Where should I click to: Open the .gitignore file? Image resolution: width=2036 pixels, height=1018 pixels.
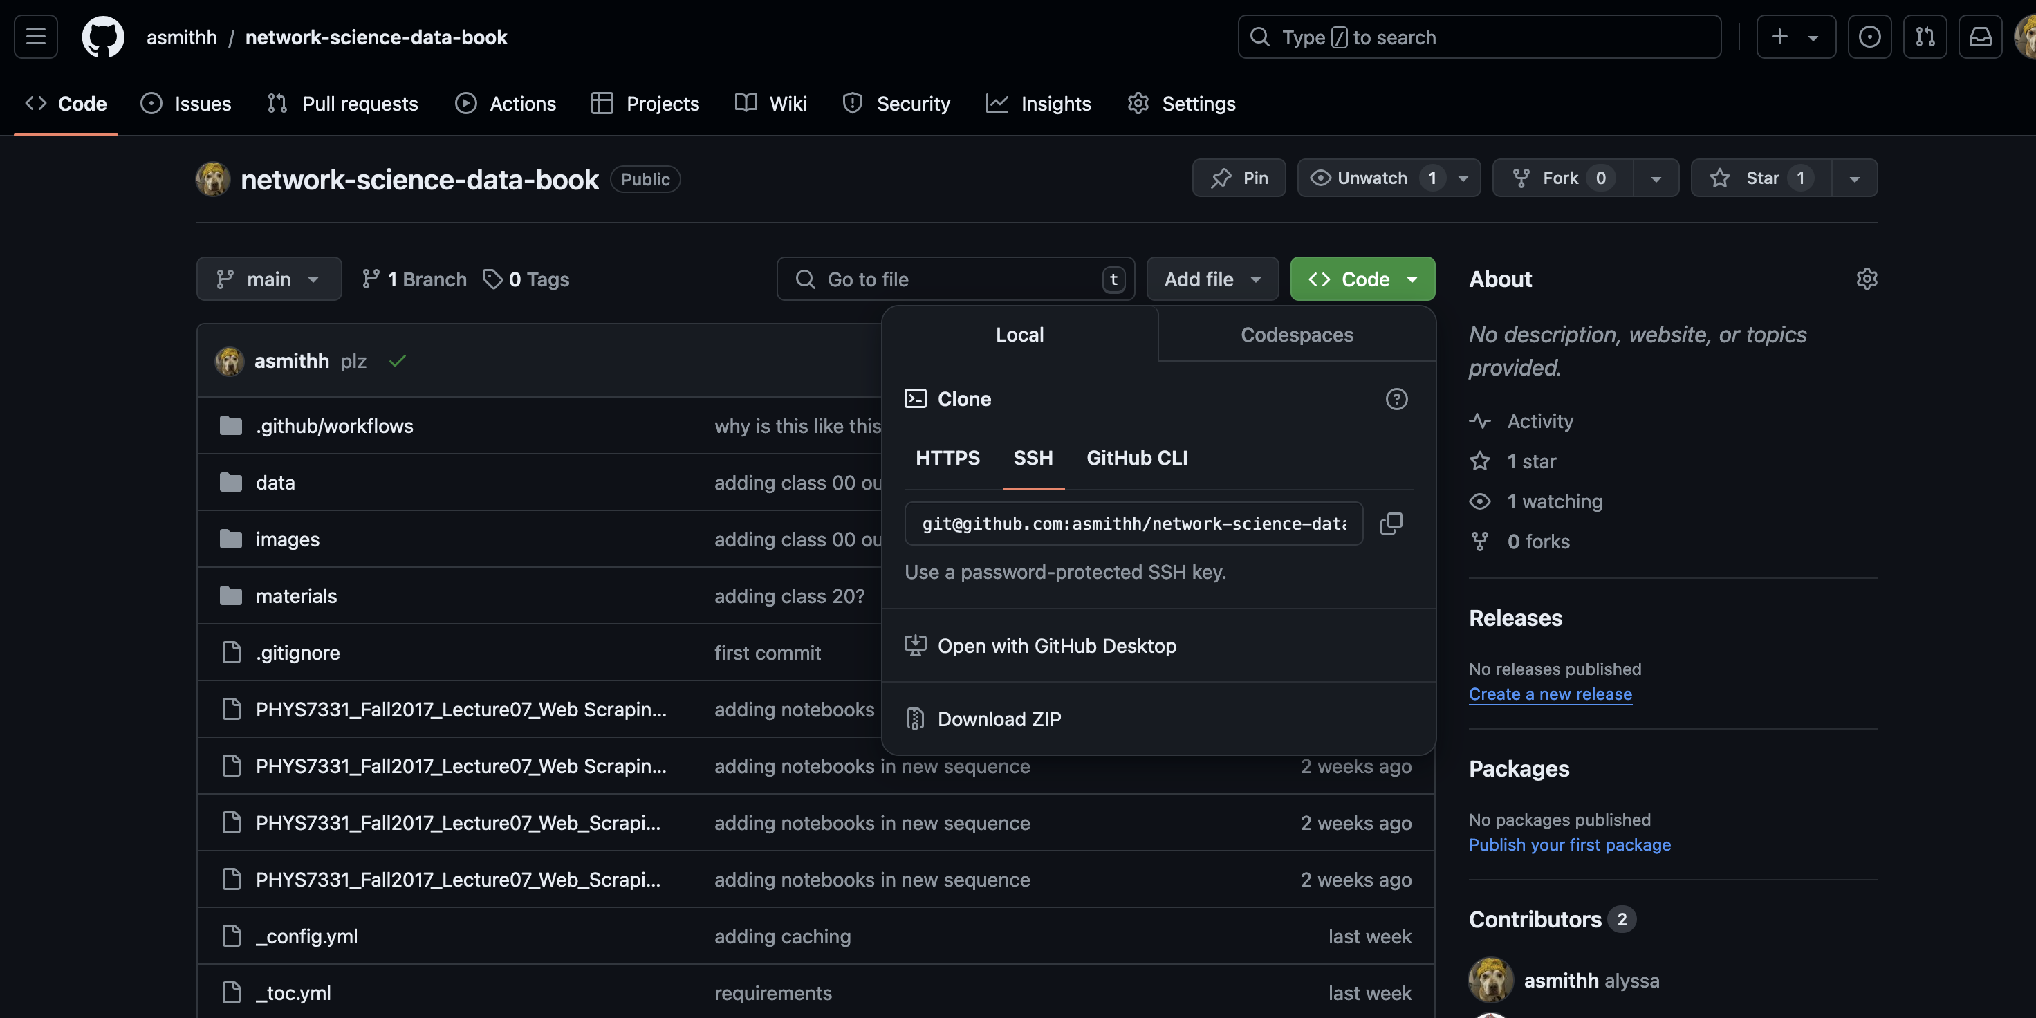[x=297, y=653]
